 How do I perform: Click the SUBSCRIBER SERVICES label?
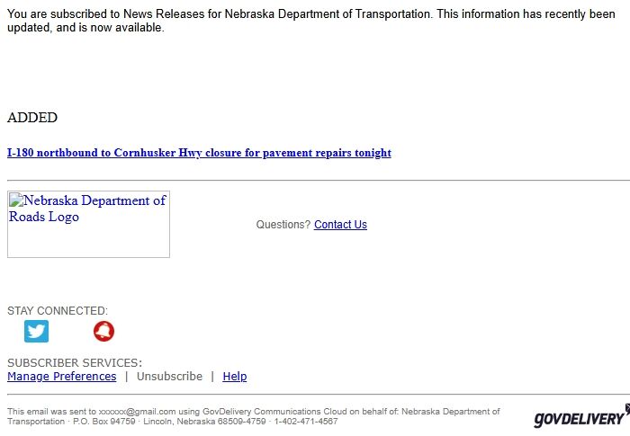tap(75, 363)
